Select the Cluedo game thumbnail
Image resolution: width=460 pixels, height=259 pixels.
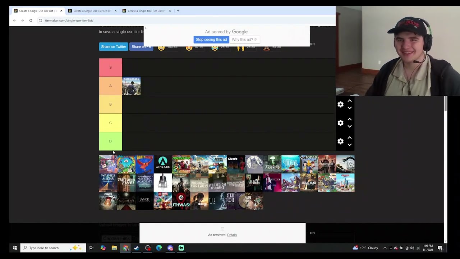tap(236, 164)
